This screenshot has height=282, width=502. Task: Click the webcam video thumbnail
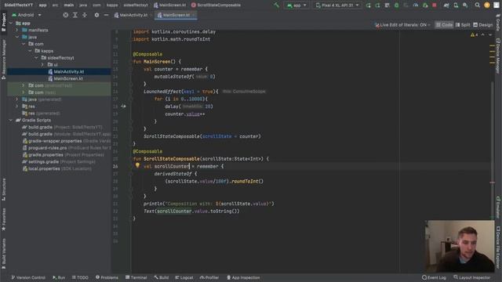click(x=460, y=246)
